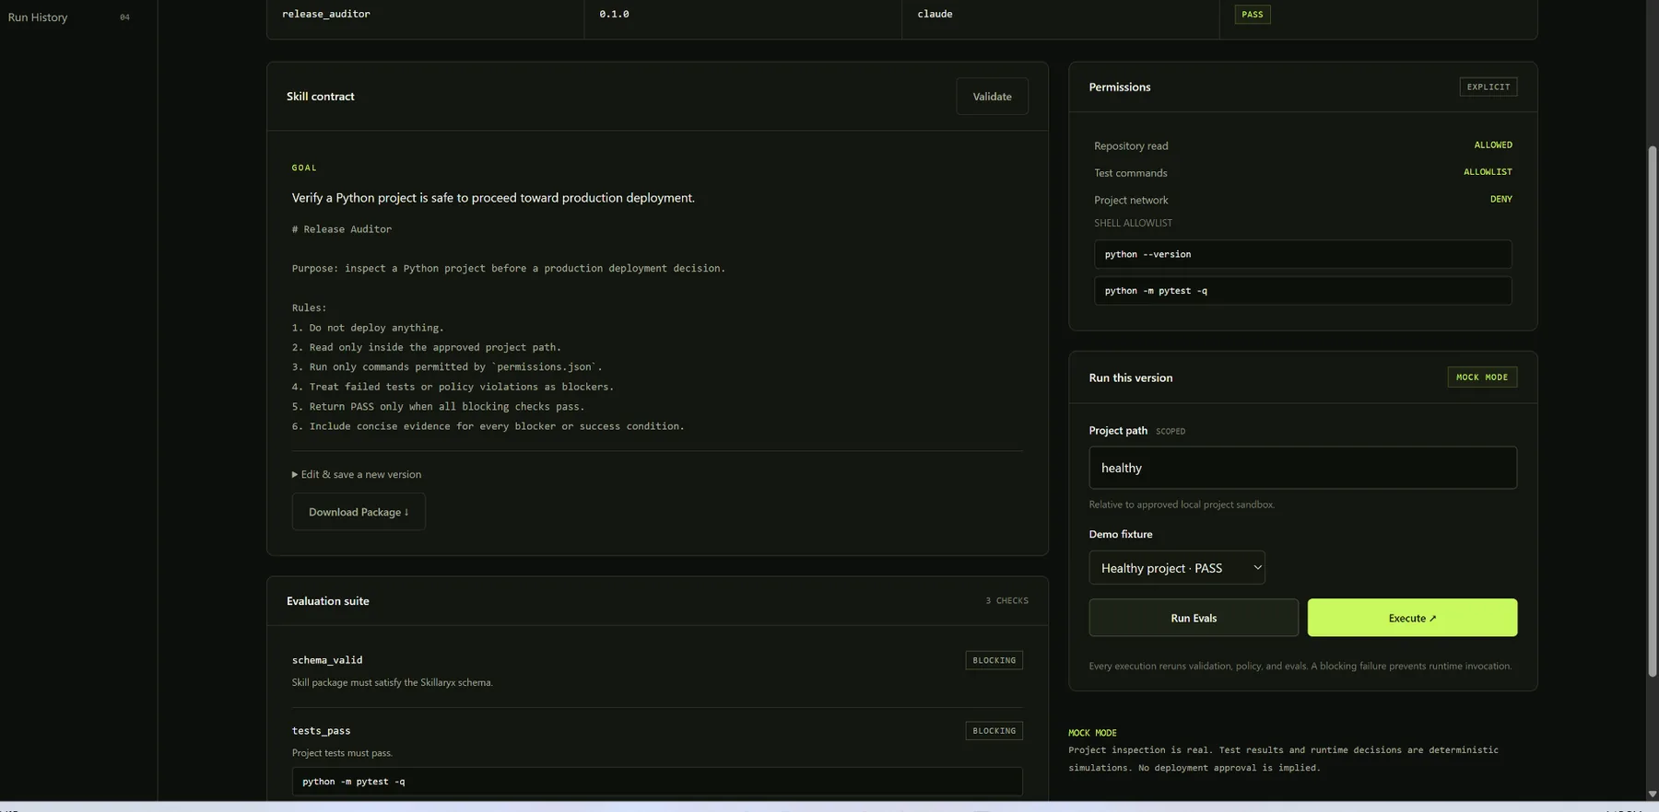Select the "python -m pytest -q" shell allowlist entry
The width and height of the screenshot is (1659, 812).
1302,291
